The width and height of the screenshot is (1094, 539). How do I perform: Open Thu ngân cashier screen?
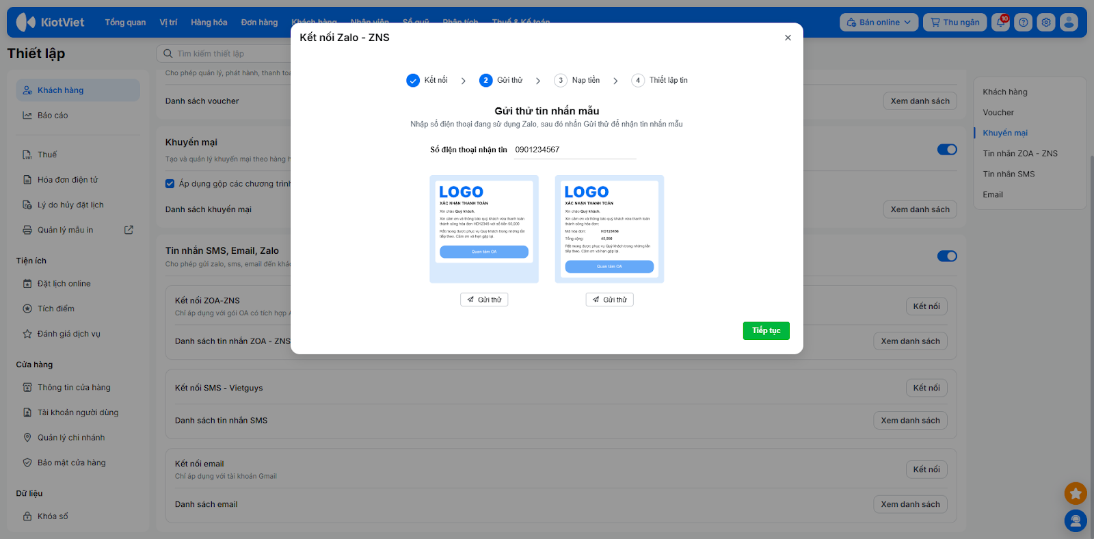tap(955, 23)
